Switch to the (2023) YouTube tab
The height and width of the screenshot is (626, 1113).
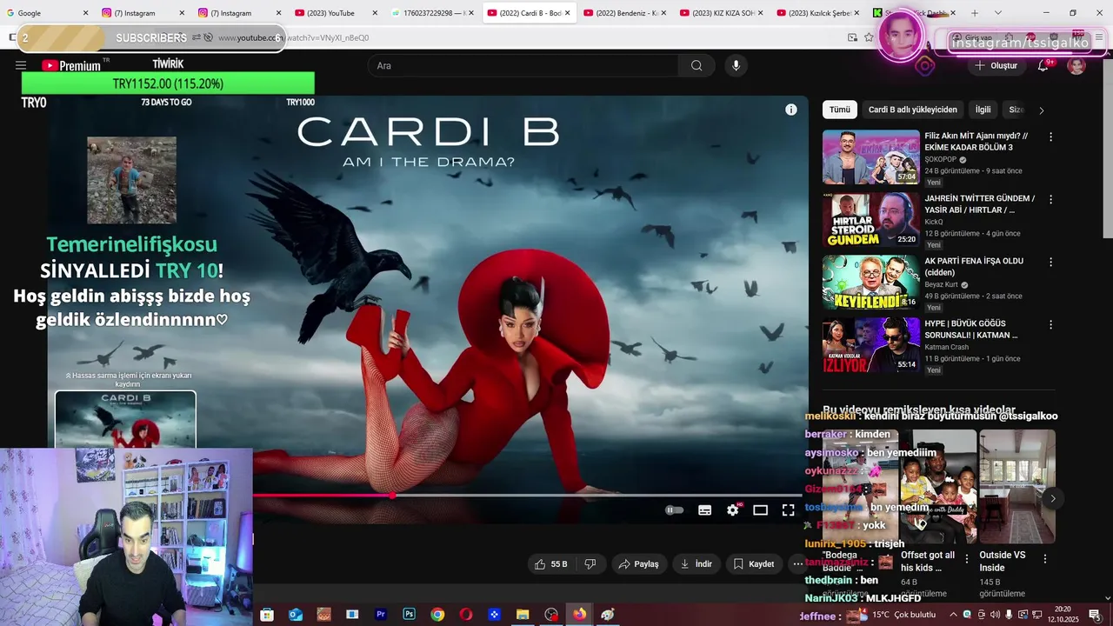(x=337, y=13)
